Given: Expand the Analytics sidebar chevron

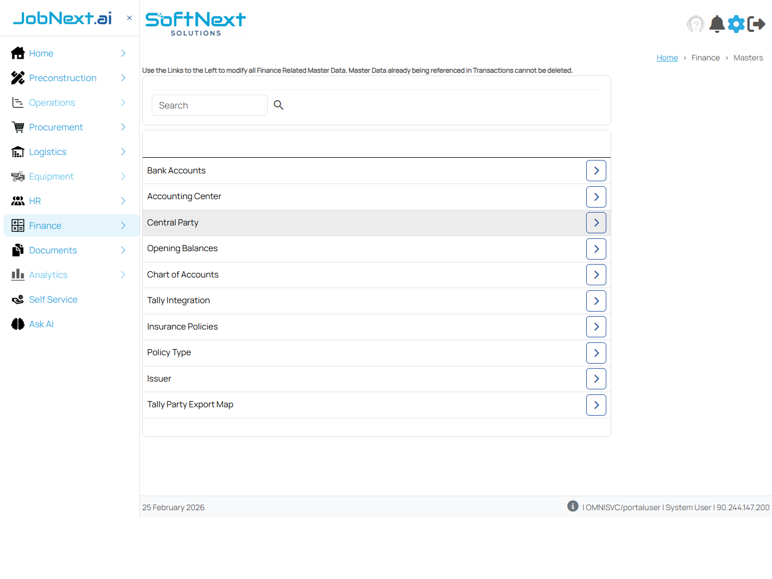Looking at the screenshot, I should [123, 275].
